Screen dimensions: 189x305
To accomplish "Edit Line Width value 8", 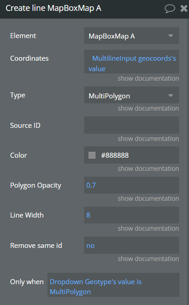I will 132,215.
